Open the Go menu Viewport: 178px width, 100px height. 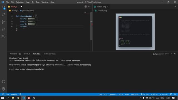pyautogui.click(x=33, y=2)
